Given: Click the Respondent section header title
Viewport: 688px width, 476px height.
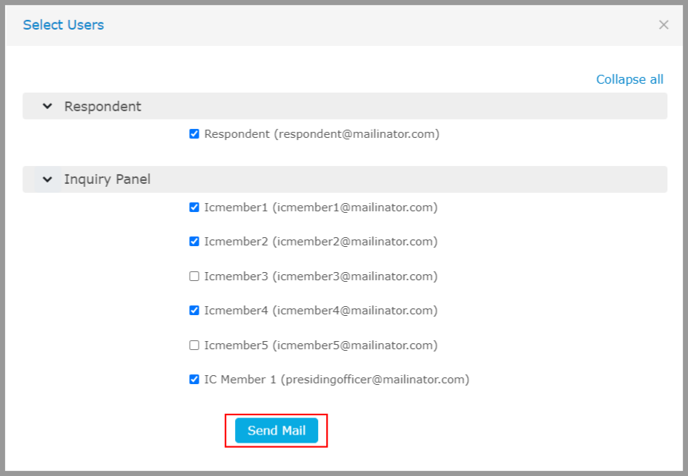Looking at the screenshot, I should point(102,106).
